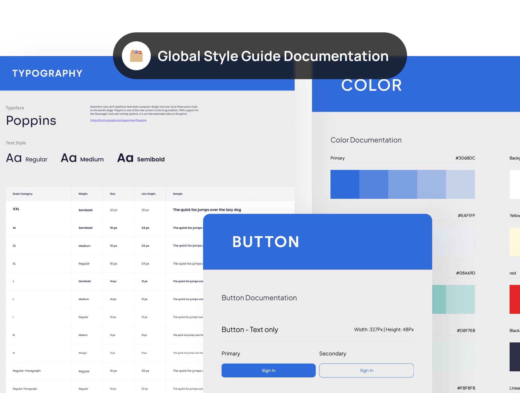Open the Google Fonts Poppins link
Image resolution: width=520 pixels, height=393 pixels.
coord(118,120)
